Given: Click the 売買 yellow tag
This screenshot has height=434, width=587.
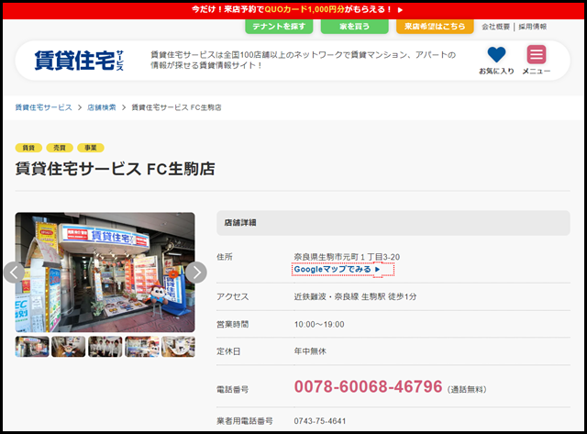Looking at the screenshot, I should click(x=60, y=148).
